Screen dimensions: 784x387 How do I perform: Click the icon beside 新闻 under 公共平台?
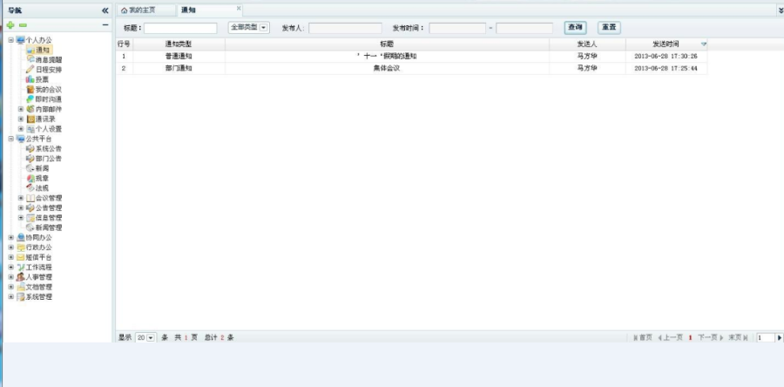click(30, 168)
